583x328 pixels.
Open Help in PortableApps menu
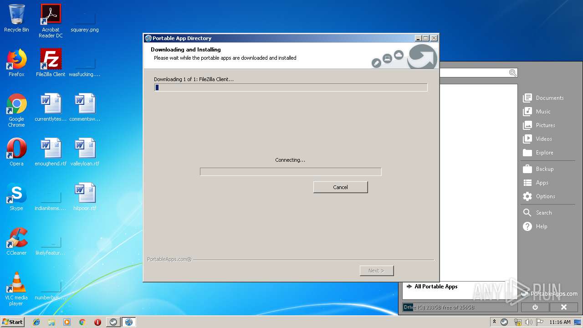pos(535,226)
